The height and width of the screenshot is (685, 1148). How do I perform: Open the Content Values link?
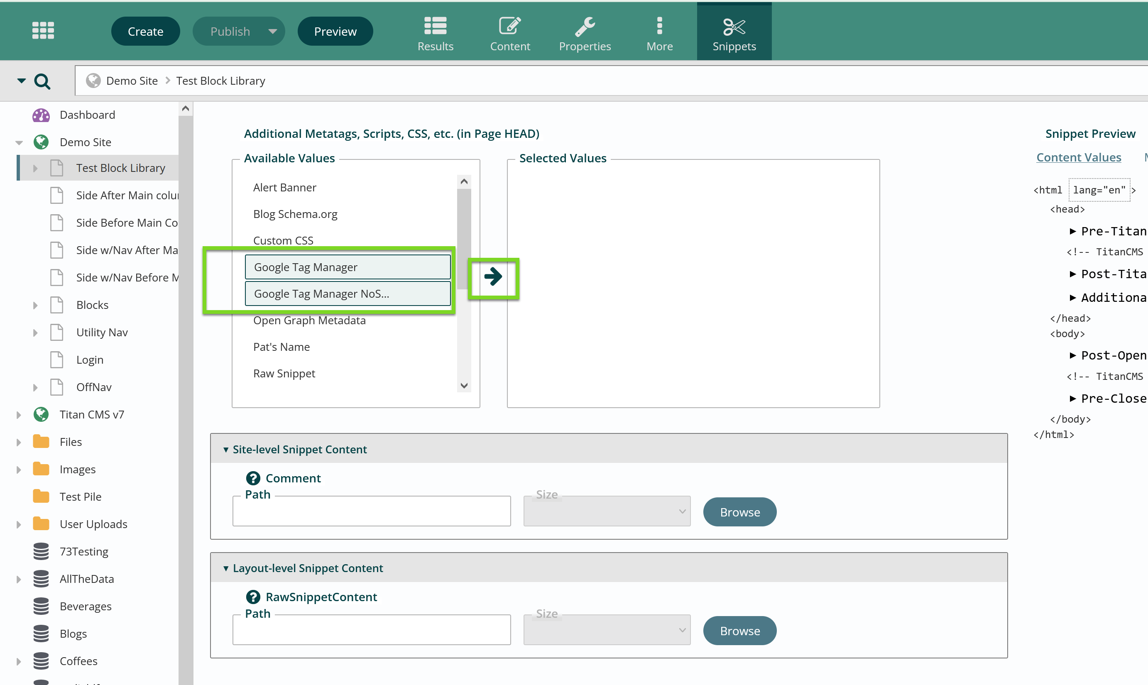click(1078, 157)
